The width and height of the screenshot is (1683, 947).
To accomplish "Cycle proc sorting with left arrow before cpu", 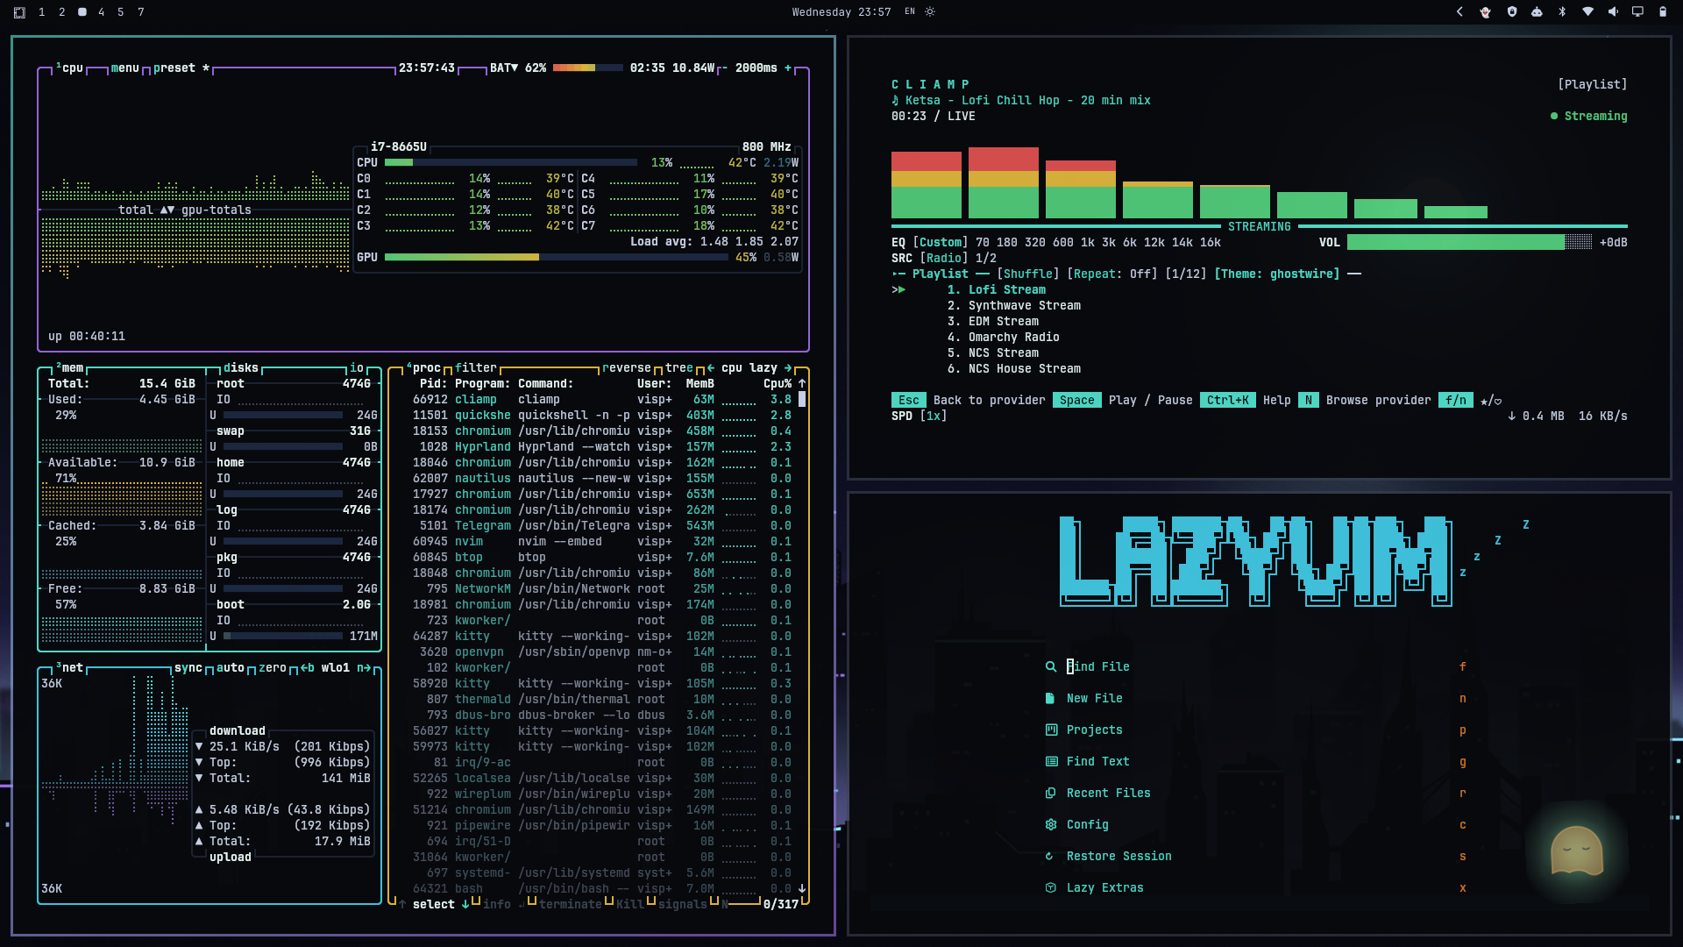I will point(711,368).
